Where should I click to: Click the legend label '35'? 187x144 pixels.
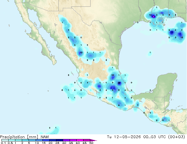click(71, 143)
